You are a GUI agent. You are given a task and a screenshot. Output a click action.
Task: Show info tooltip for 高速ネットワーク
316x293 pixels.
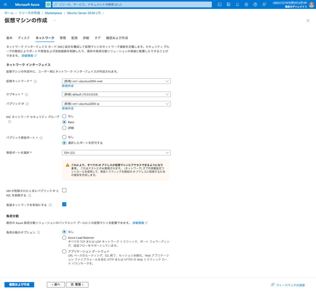(x=50, y=205)
